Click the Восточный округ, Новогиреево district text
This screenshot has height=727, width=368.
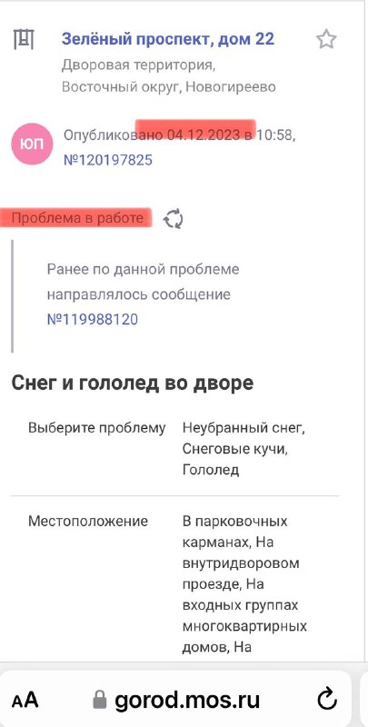pos(169,86)
